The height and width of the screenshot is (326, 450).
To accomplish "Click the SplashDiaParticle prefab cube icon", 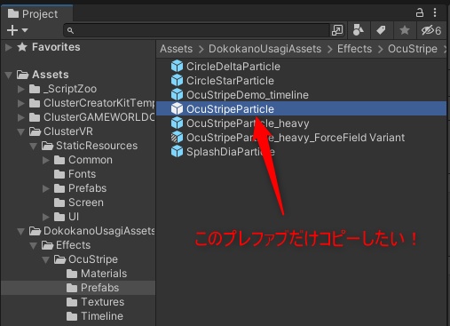I will (177, 151).
